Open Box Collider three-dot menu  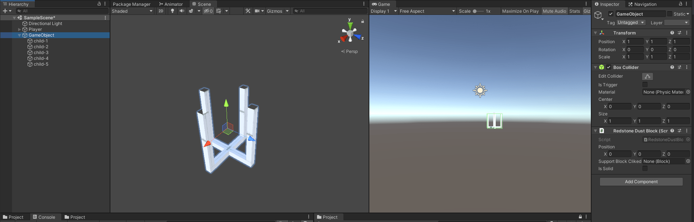[687, 67]
